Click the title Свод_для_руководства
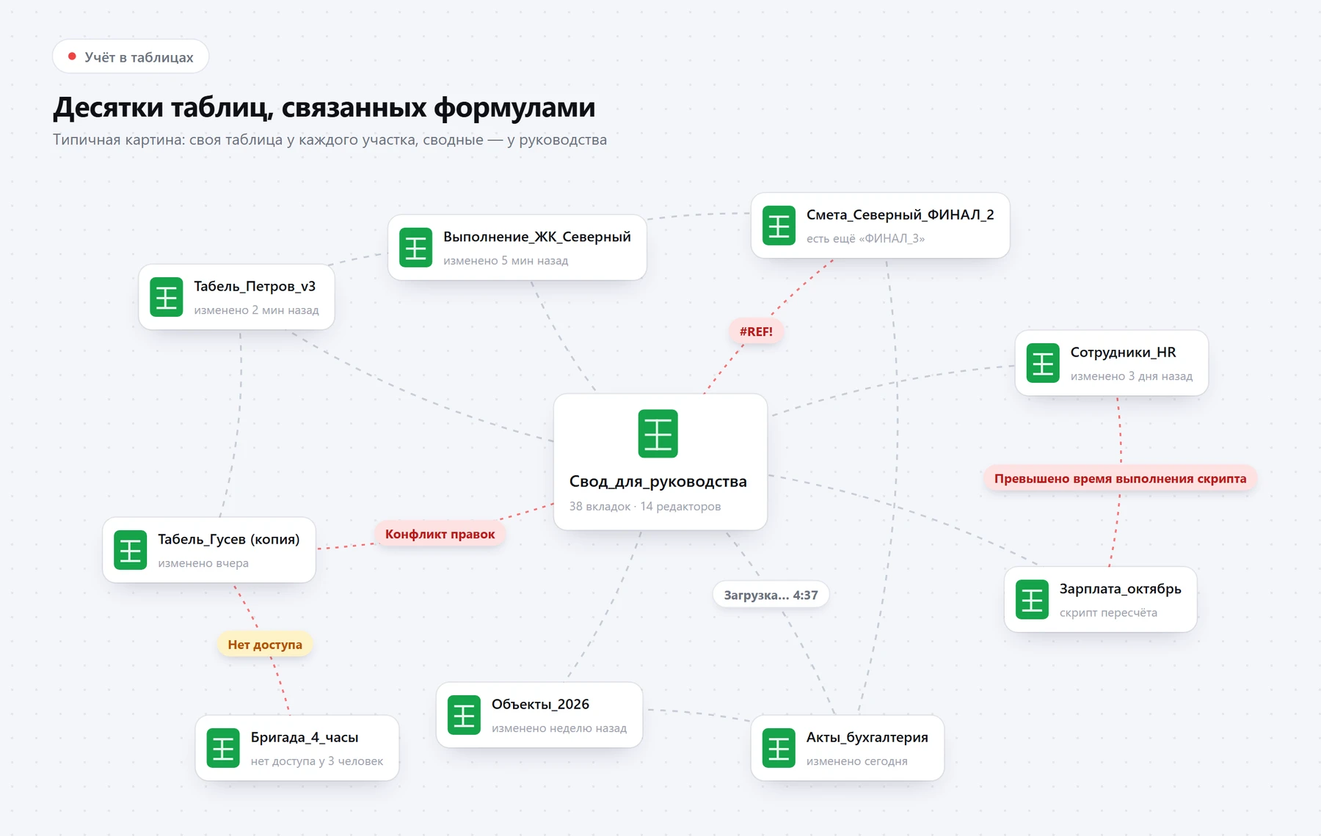 click(x=658, y=481)
